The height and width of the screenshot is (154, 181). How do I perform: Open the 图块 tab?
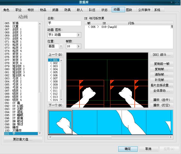(131, 10)
